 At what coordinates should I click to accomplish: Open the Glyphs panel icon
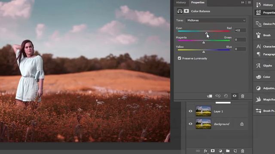[x=258, y=65]
